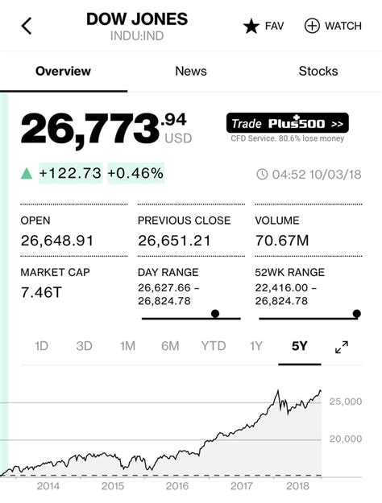The height and width of the screenshot is (503, 382).
Task: Tap the star FAV icon
Action: coord(251,26)
